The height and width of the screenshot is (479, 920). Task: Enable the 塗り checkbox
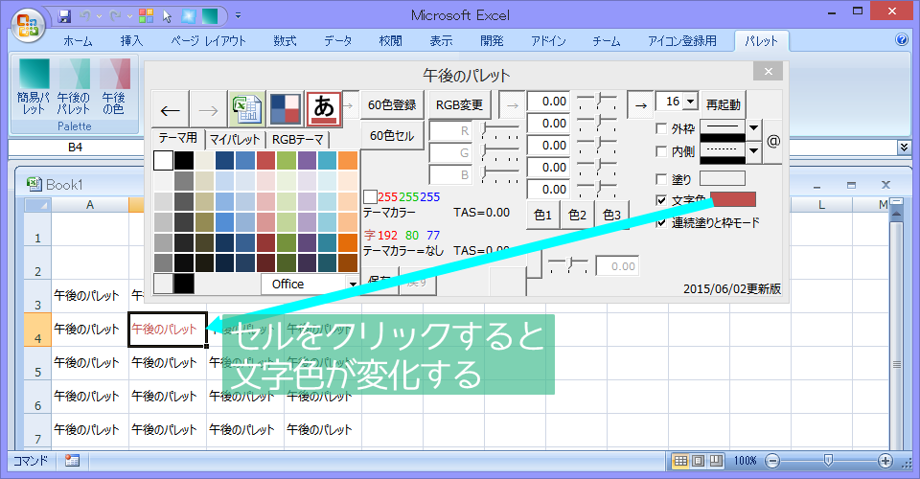coord(661,179)
